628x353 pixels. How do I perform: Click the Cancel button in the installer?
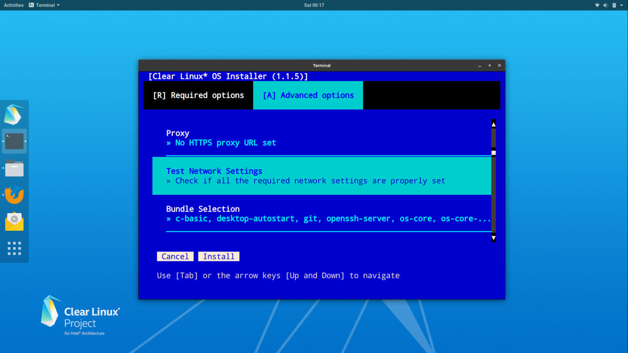[175, 256]
